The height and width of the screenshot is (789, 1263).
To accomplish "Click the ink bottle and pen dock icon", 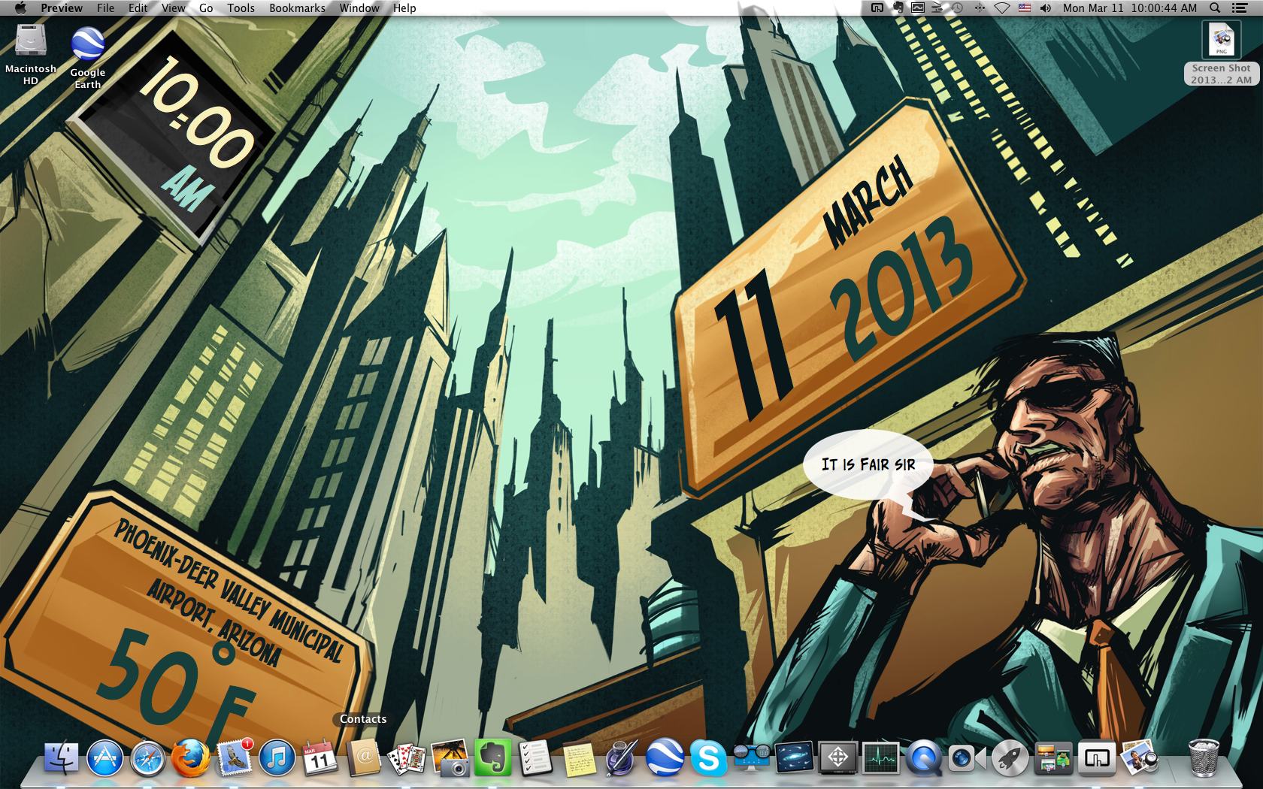I will point(622,758).
